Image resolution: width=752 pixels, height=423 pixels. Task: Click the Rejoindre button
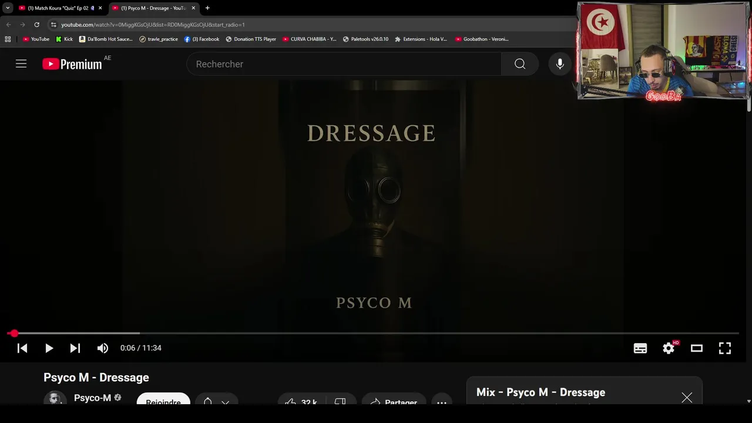(163, 399)
